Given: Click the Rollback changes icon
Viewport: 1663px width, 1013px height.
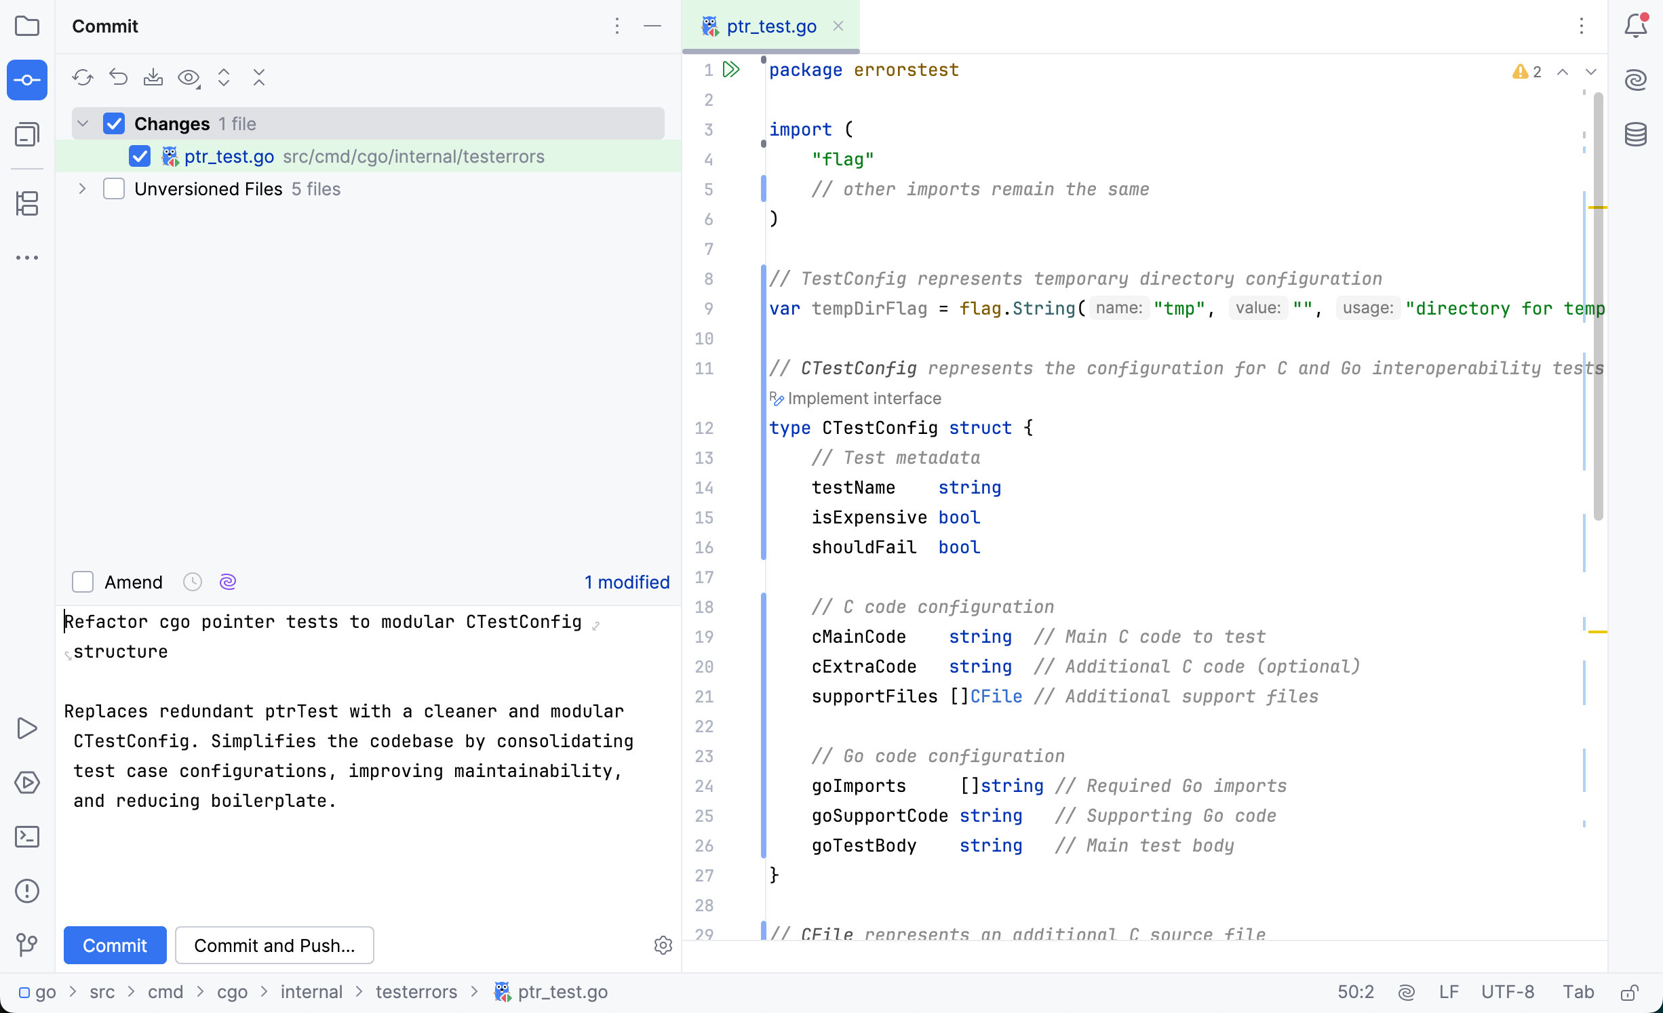Looking at the screenshot, I should click(x=118, y=77).
